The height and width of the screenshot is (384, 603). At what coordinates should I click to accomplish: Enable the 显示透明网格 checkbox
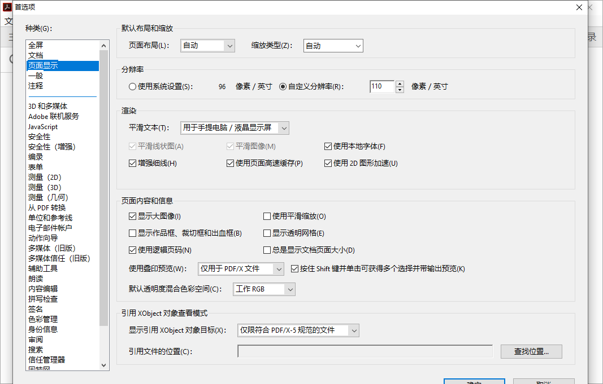click(x=266, y=233)
